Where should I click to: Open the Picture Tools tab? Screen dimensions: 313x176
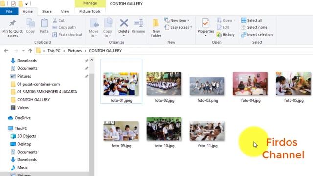(90, 11)
